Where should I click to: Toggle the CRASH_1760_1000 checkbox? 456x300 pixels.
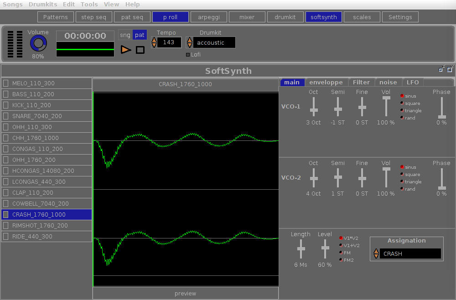[5, 215]
